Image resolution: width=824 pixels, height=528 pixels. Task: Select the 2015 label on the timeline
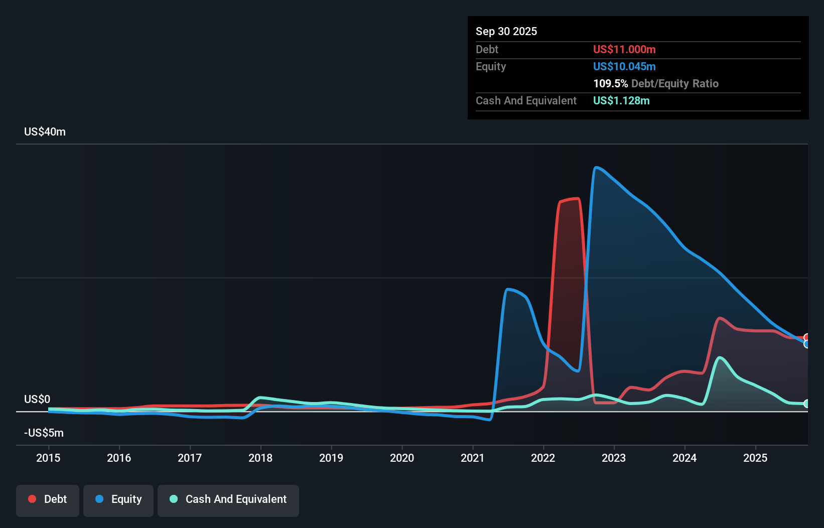tap(48, 458)
